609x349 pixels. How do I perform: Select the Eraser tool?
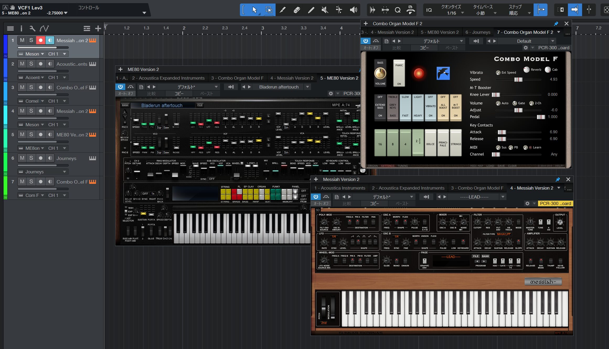pos(297,10)
